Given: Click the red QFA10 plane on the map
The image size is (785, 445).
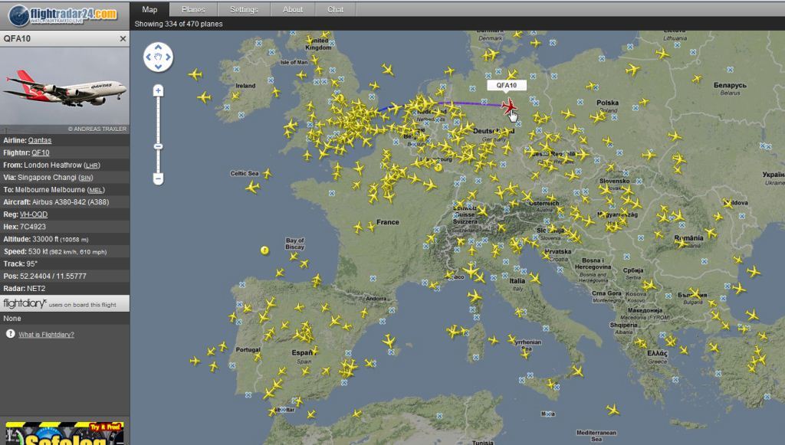Looking at the screenshot, I should 508,106.
